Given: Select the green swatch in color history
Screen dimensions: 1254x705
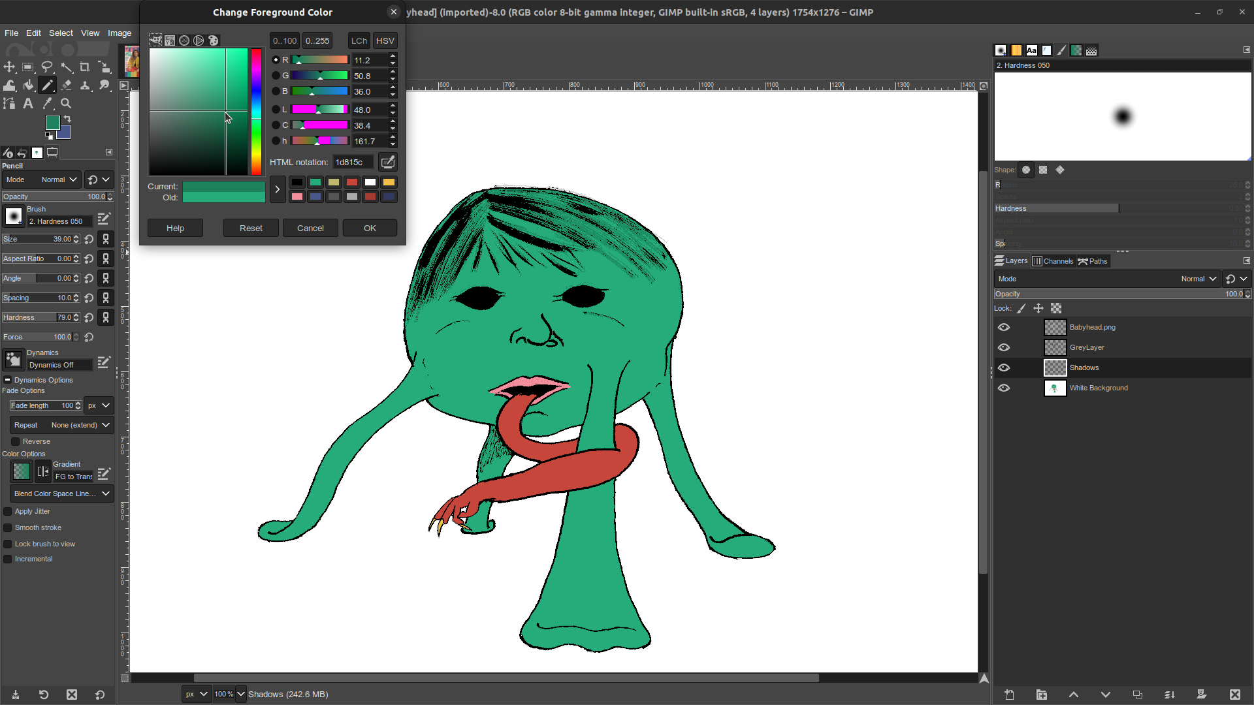Looking at the screenshot, I should pyautogui.click(x=316, y=183).
